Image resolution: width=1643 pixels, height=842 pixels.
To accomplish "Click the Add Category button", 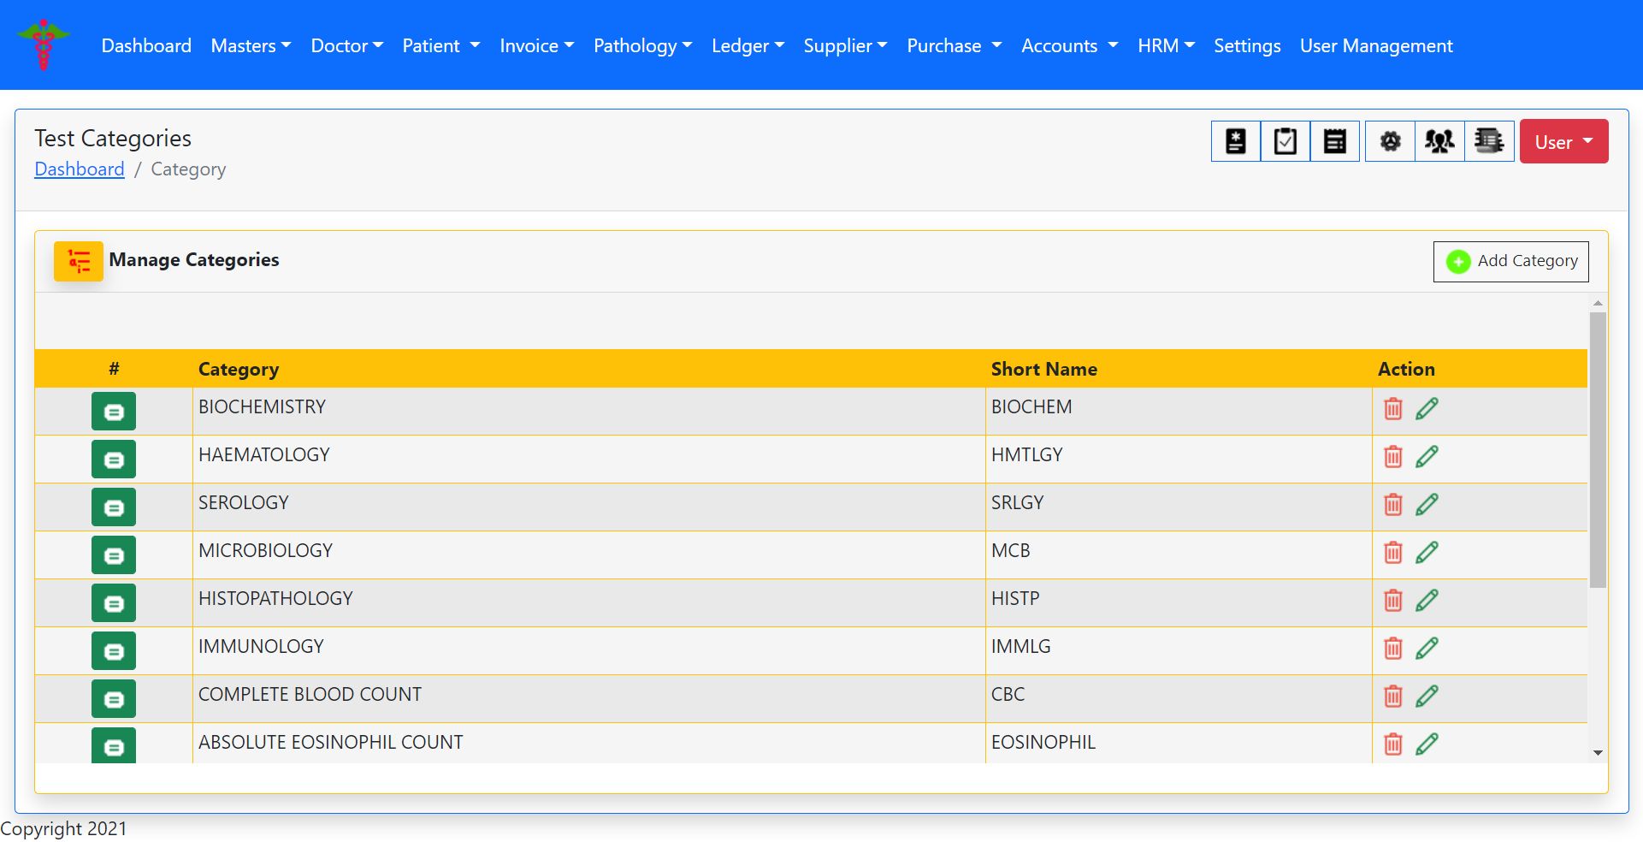I will (x=1510, y=261).
